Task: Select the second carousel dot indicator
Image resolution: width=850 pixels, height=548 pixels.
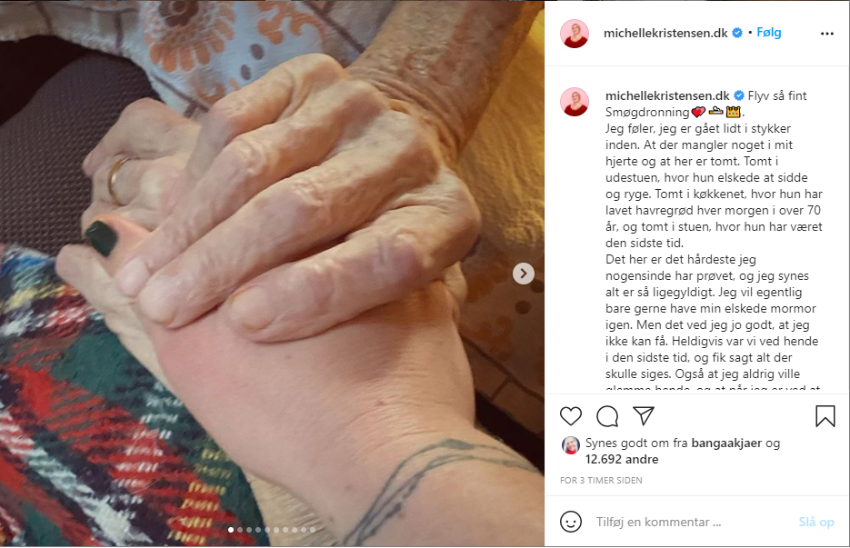Action: tap(240, 530)
